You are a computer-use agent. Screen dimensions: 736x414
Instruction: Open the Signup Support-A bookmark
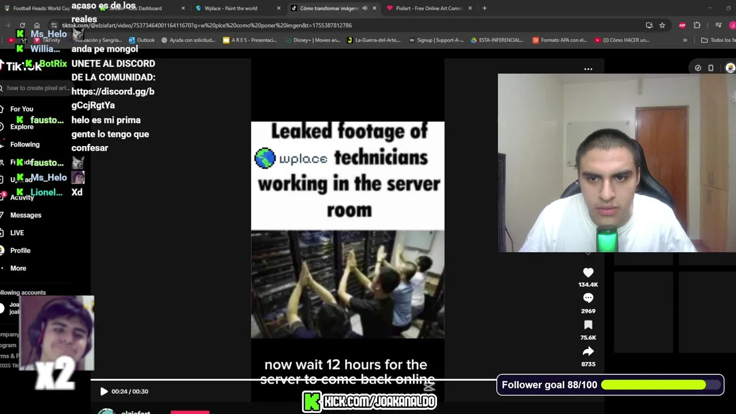pos(436,40)
